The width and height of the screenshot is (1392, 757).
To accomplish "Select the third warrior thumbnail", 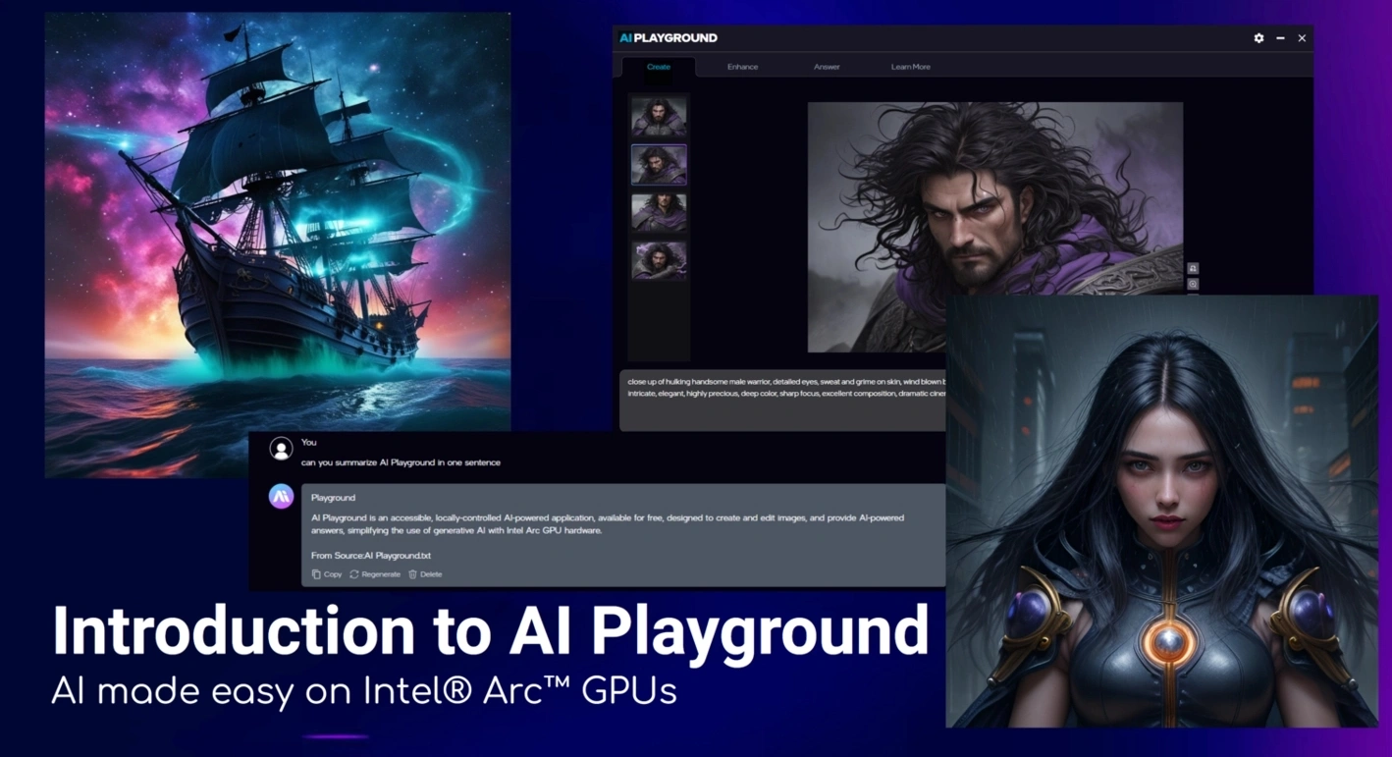I will tap(659, 212).
